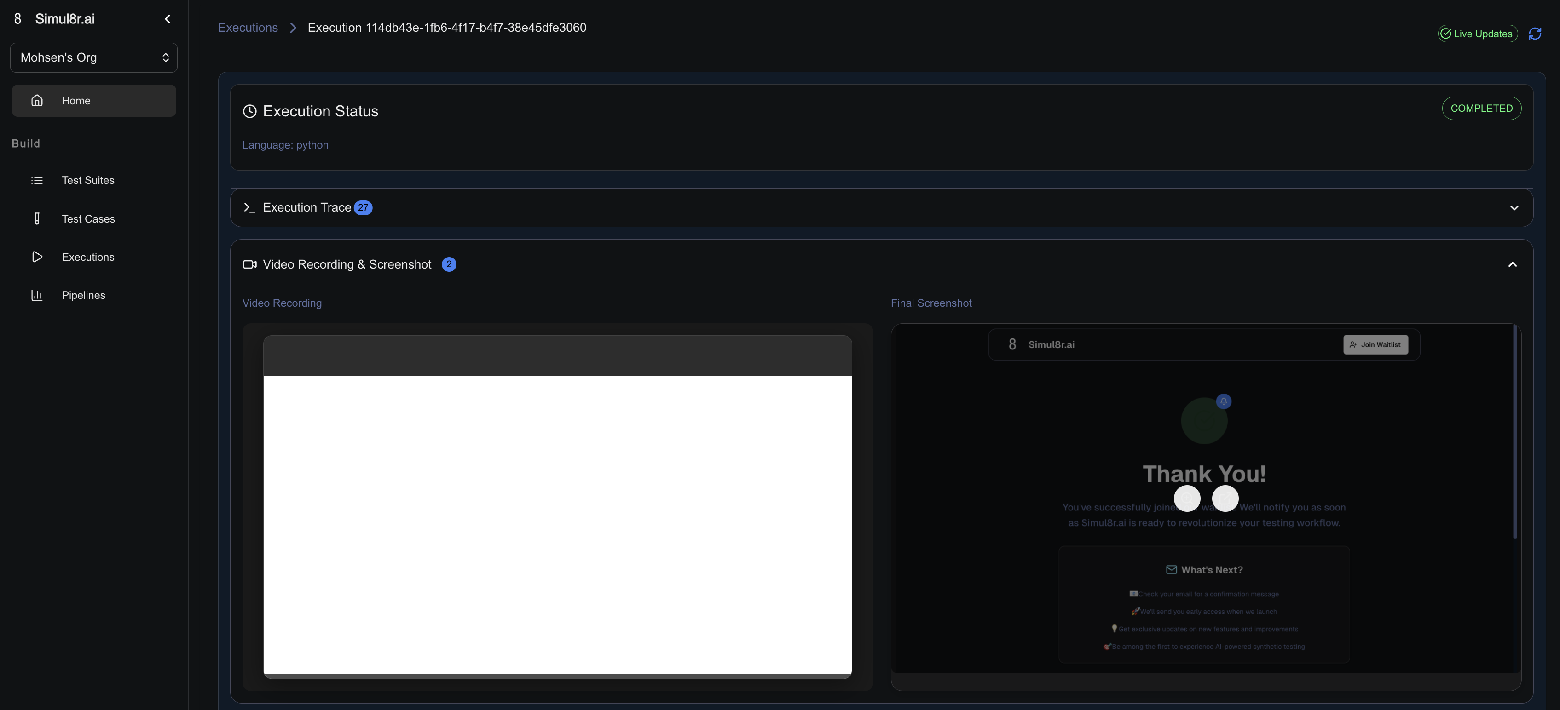This screenshot has height=710, width=1560.
Task: Open Executions from the play icon
Action: (37, 257)
